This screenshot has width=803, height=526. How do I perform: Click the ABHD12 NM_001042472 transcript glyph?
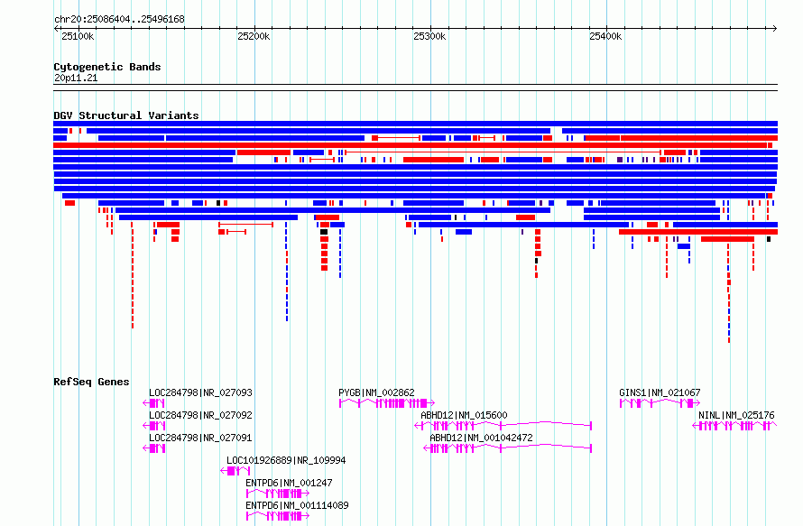pos(507,448)
